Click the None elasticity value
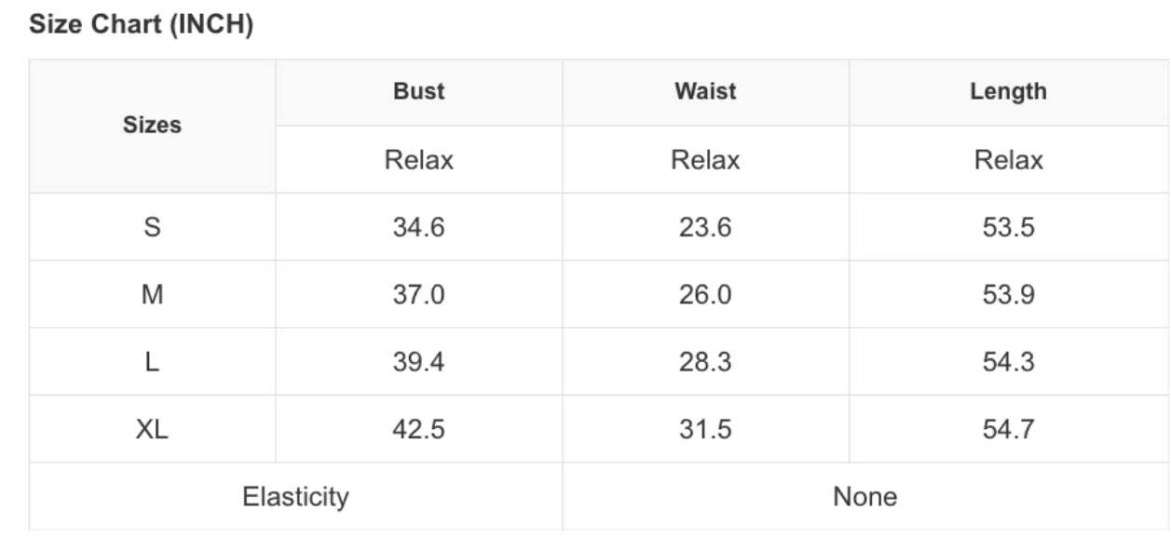 tap(865, 496)
